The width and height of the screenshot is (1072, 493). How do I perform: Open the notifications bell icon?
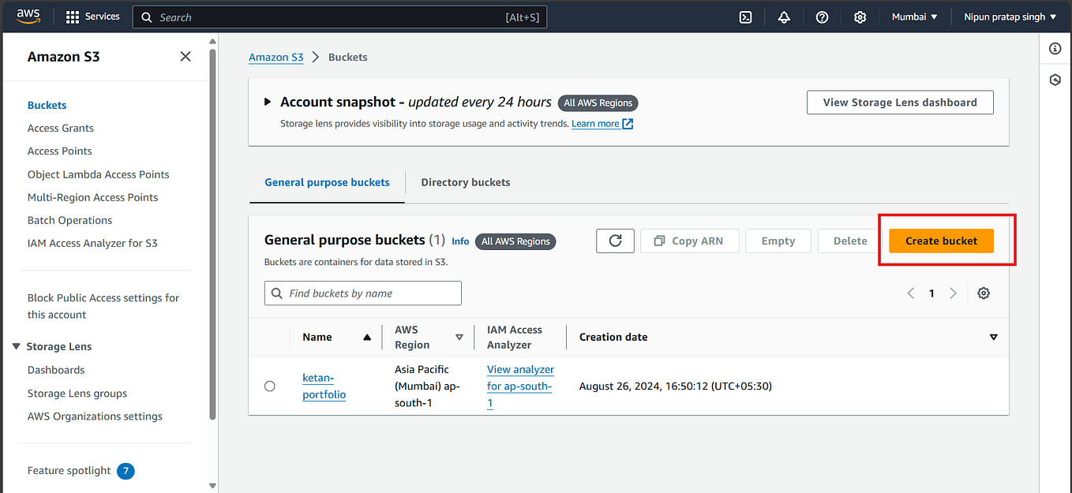(x=784, y=17)
